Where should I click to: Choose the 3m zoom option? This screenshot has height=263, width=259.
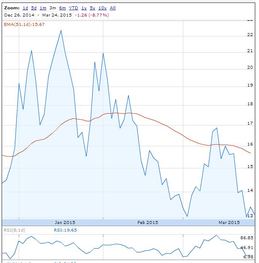coord(53,8)
